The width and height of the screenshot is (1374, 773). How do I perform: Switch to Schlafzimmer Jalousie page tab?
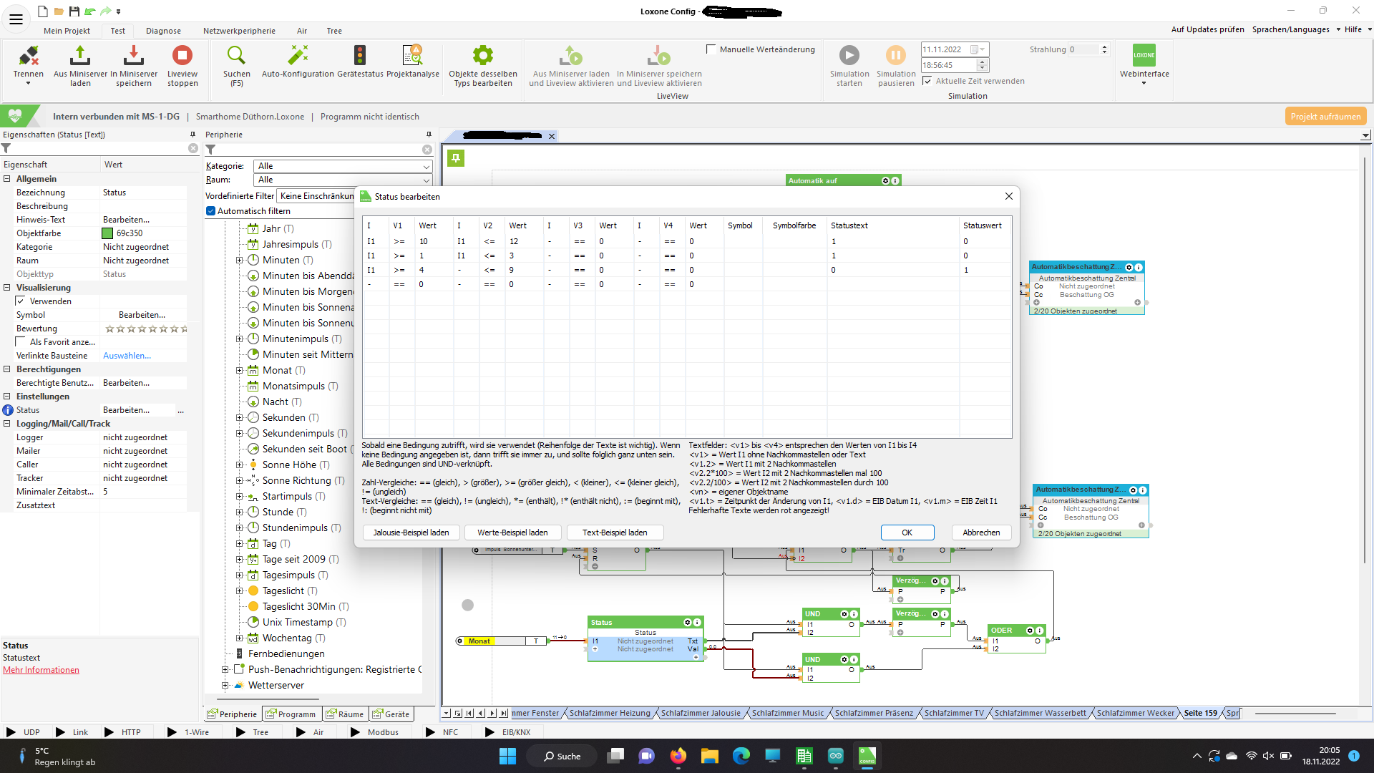click(700, 714)
